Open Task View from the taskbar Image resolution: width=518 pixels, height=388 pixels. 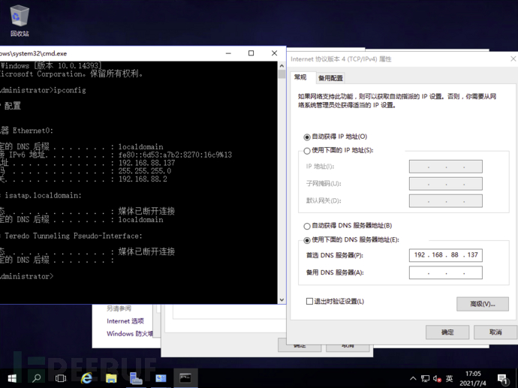[x=61, y=378]
